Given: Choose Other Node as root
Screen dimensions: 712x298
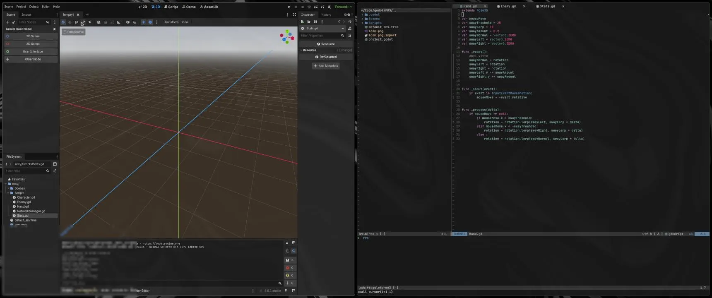Looking at the screenshot, I should point(31,59).
